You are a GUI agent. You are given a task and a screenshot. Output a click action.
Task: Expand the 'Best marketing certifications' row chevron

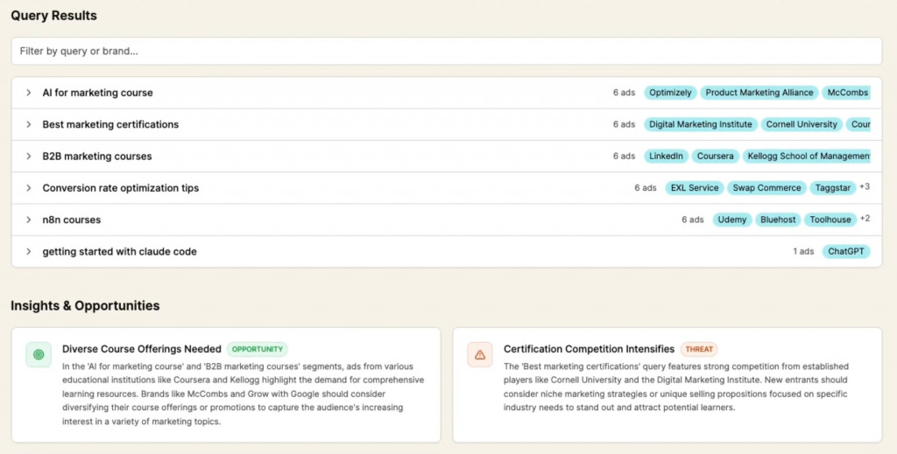[x=29, y=124]
